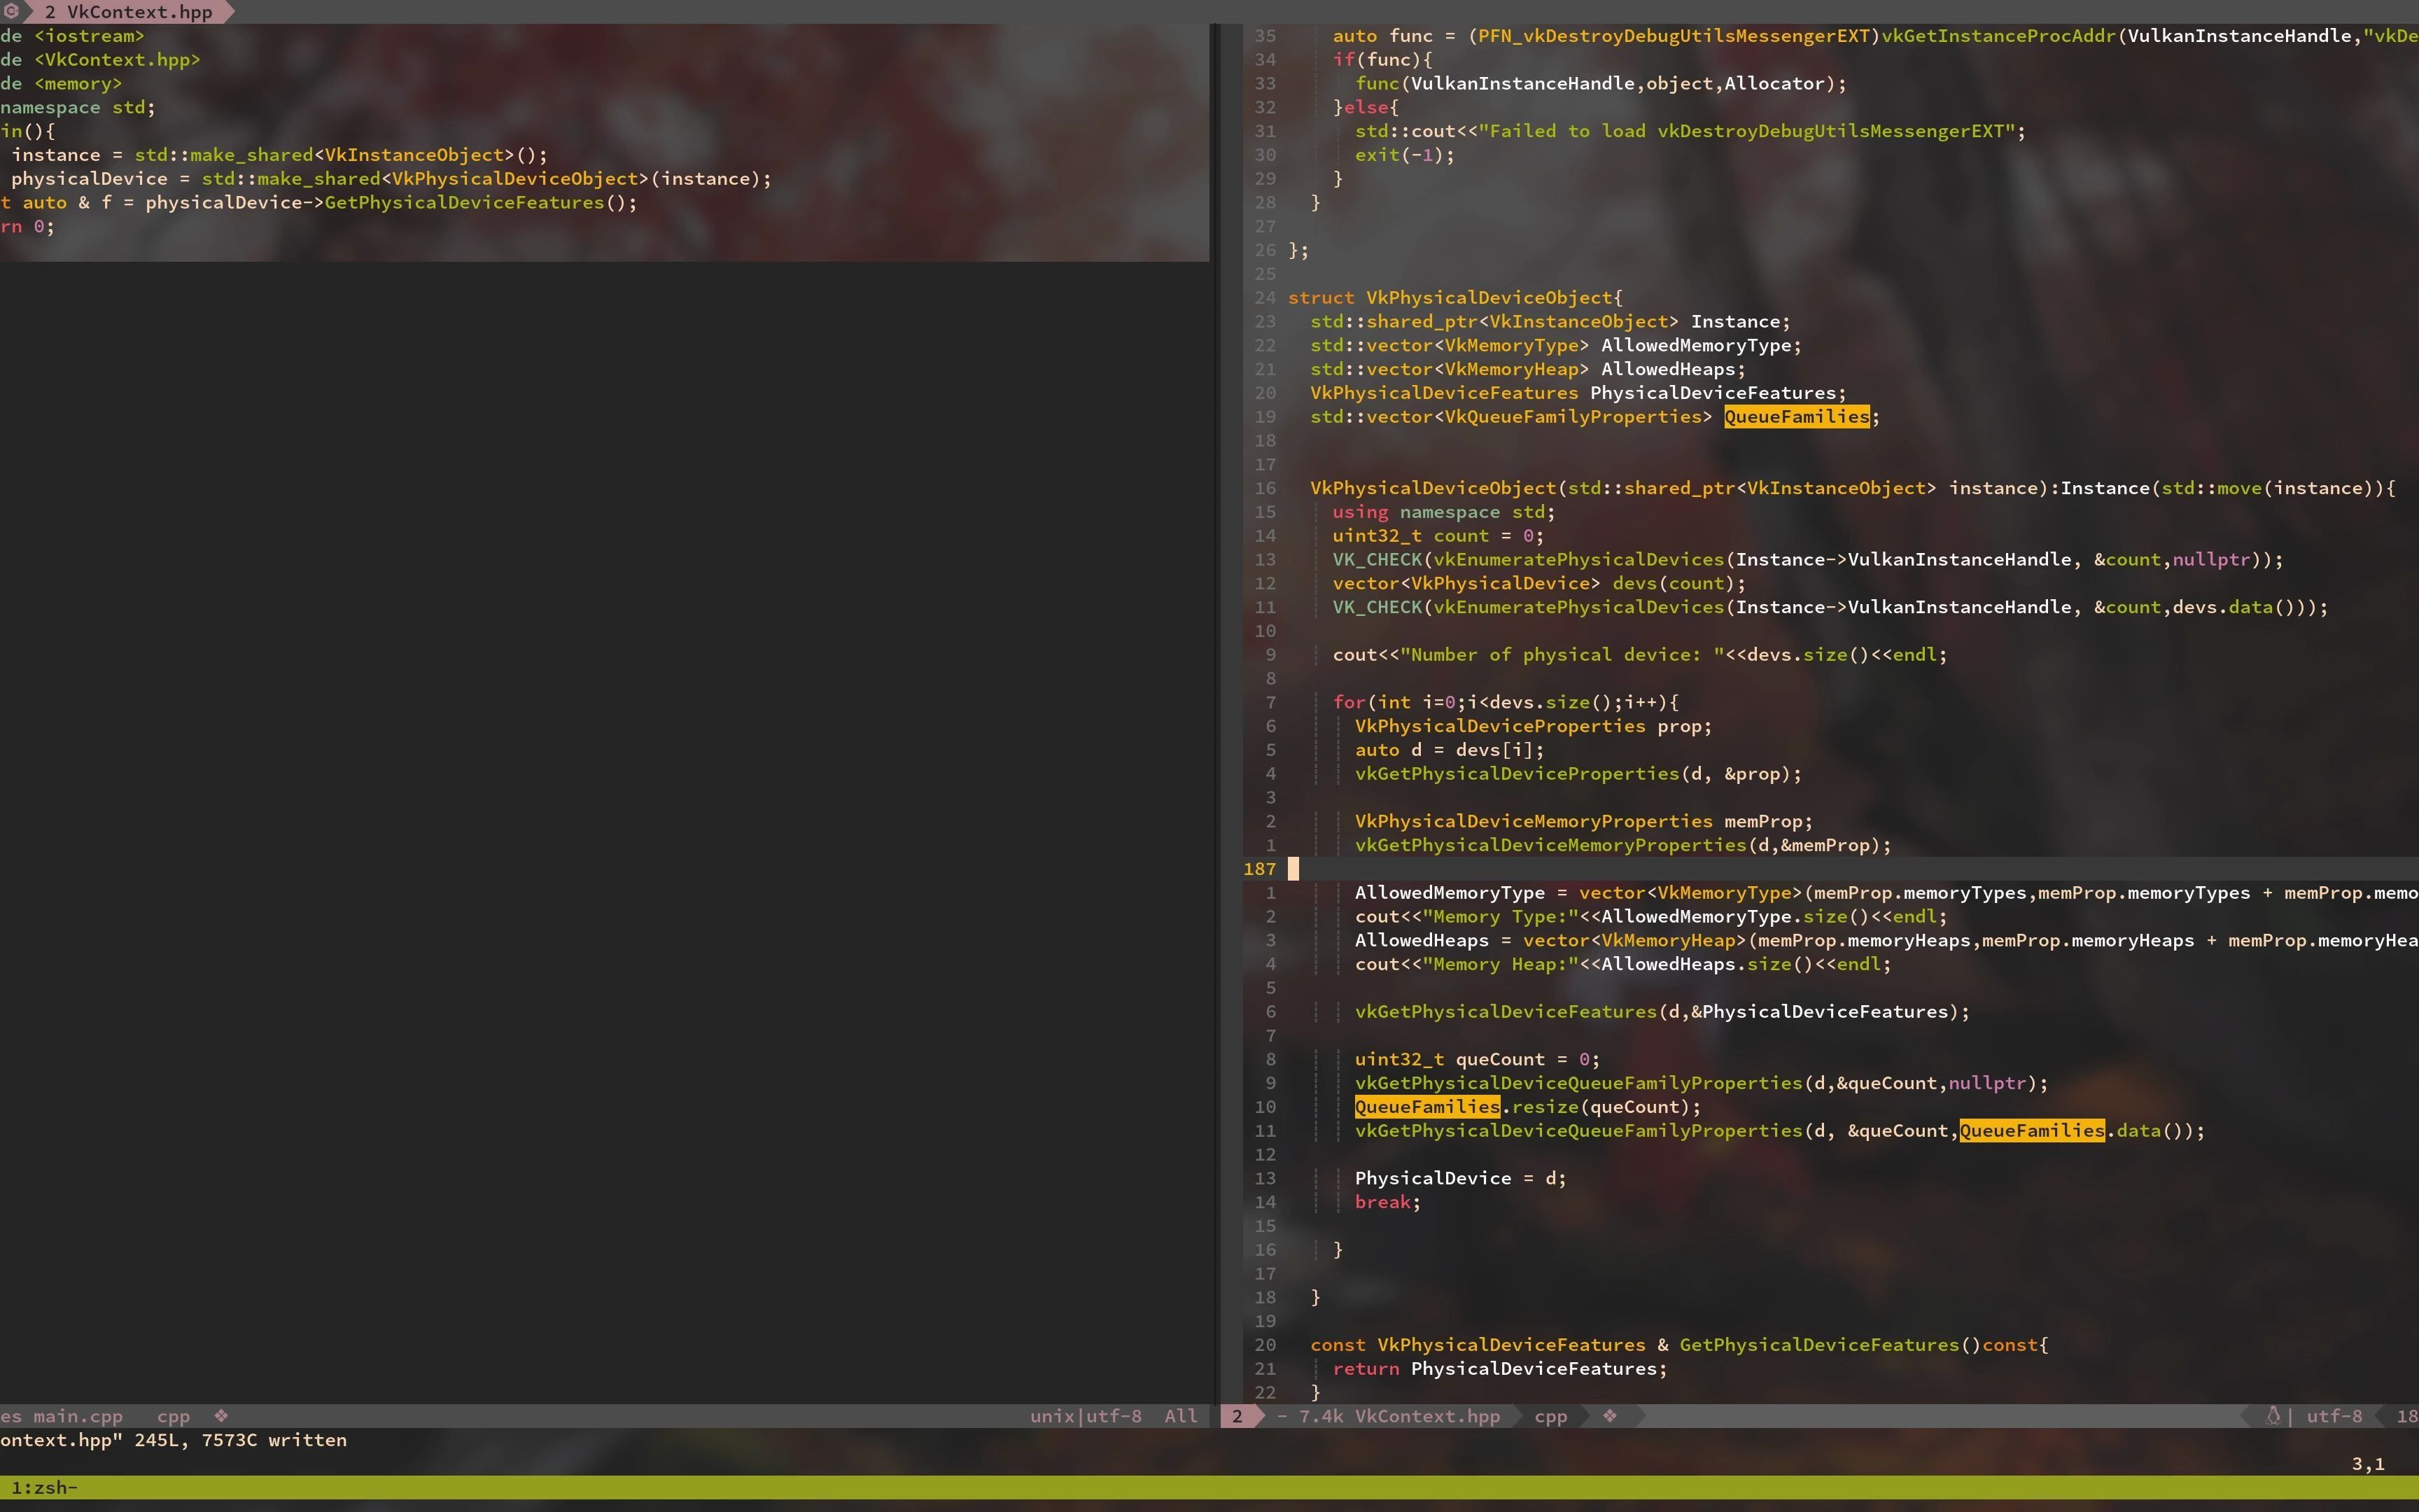Click the diamond icon in right statusline
This screenshot has height=1512, width=2419.
pyautogui.click(x=1609, y=1416)
